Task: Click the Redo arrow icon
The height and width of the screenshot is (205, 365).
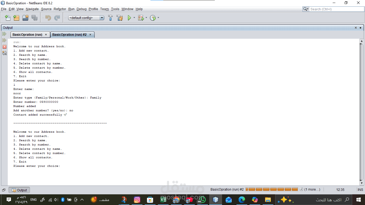Action: click(x=57, y=18)
